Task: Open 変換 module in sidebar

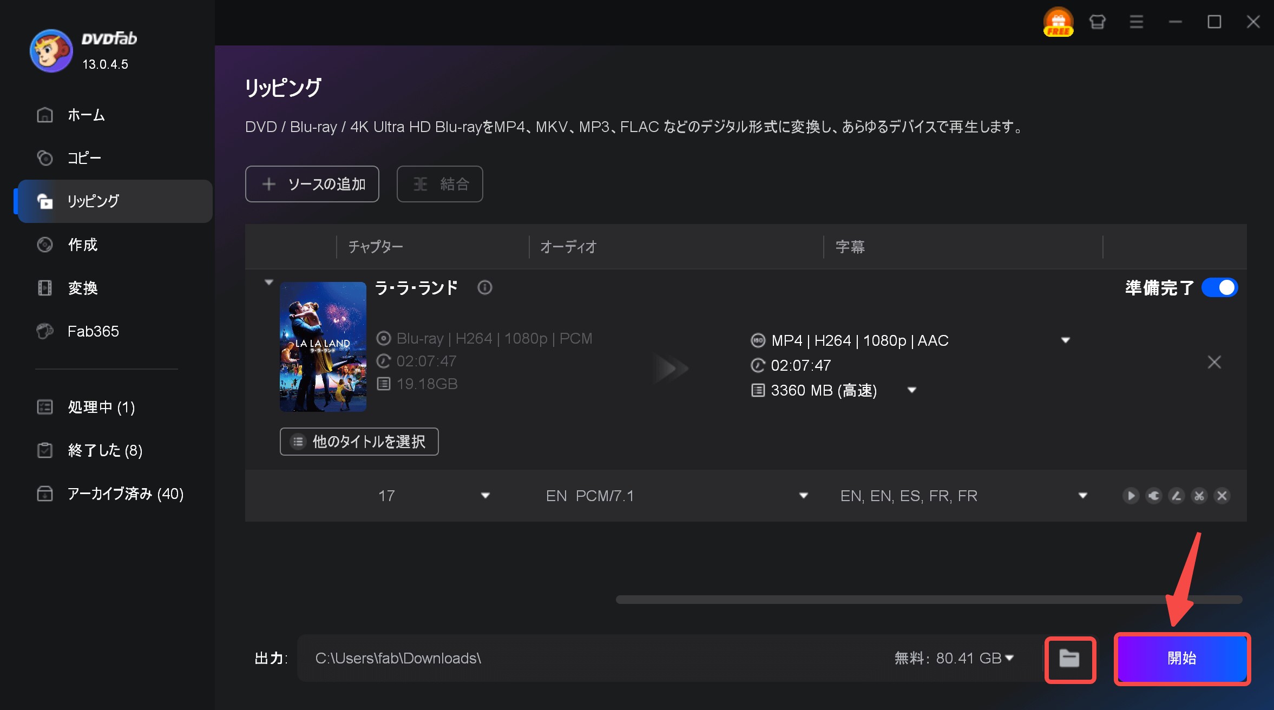Action: [115, 288]
